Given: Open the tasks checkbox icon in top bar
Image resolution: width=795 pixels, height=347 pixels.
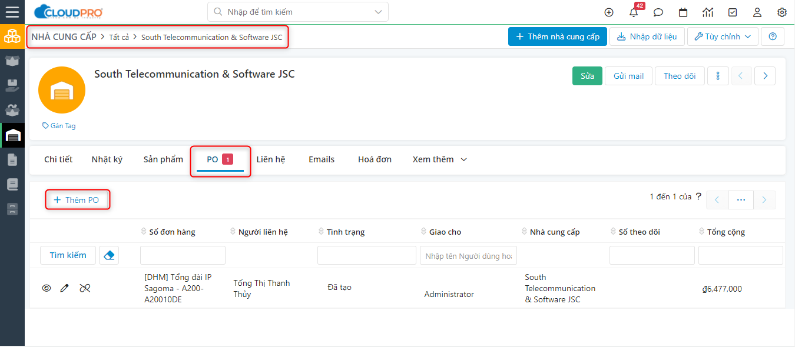Looking at the screenshot, I should 733,12.
